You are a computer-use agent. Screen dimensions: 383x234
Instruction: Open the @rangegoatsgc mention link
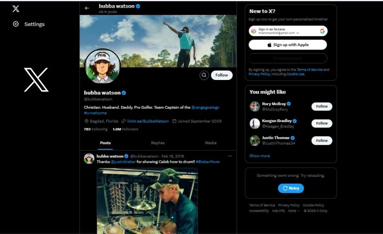coord(205,108)
